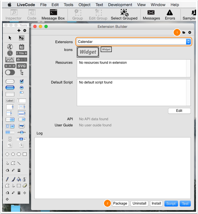
Task: Select the eraser paint tool
Action: point(25,186)
